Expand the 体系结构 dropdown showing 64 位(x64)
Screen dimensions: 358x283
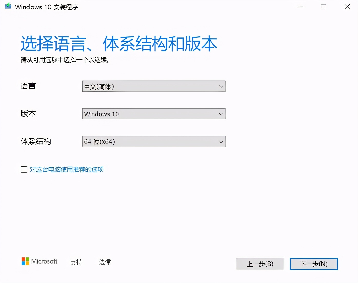153,141
